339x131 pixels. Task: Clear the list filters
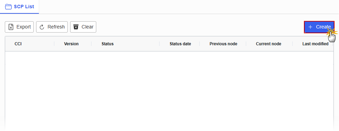click(x=83, y=27)
